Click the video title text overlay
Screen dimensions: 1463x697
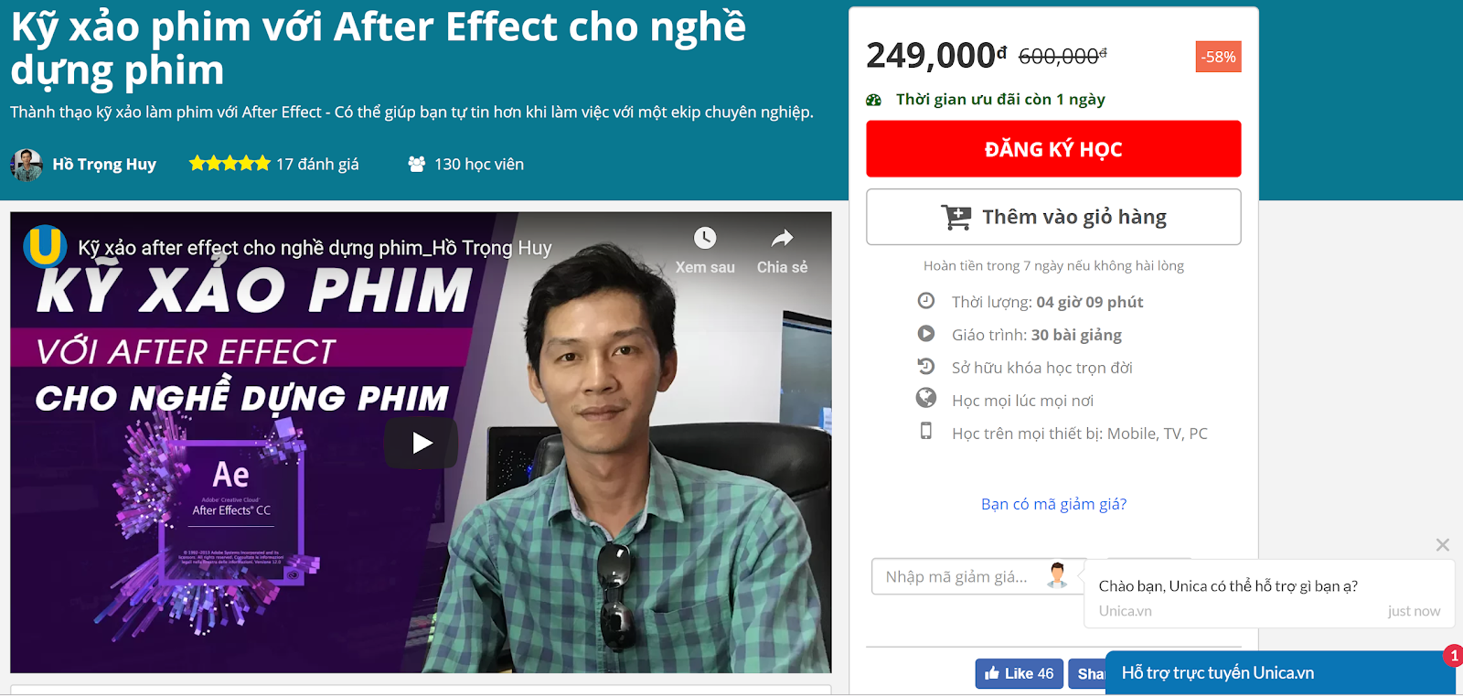tap(315, 248)
